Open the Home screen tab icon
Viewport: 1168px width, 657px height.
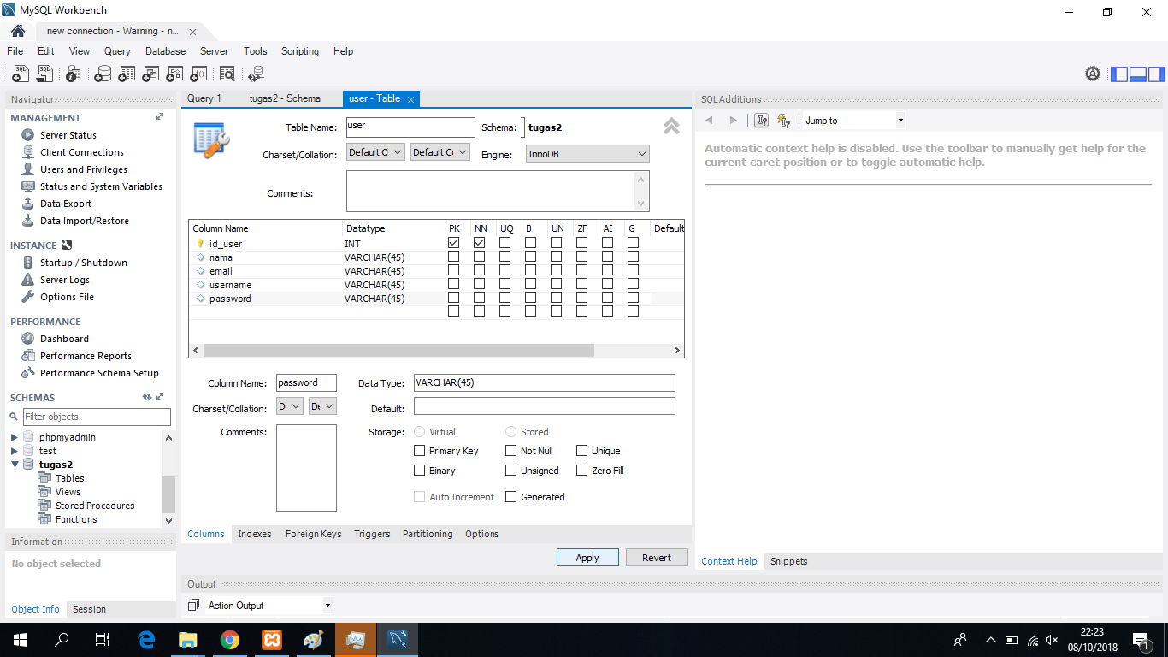coord(17,31)
